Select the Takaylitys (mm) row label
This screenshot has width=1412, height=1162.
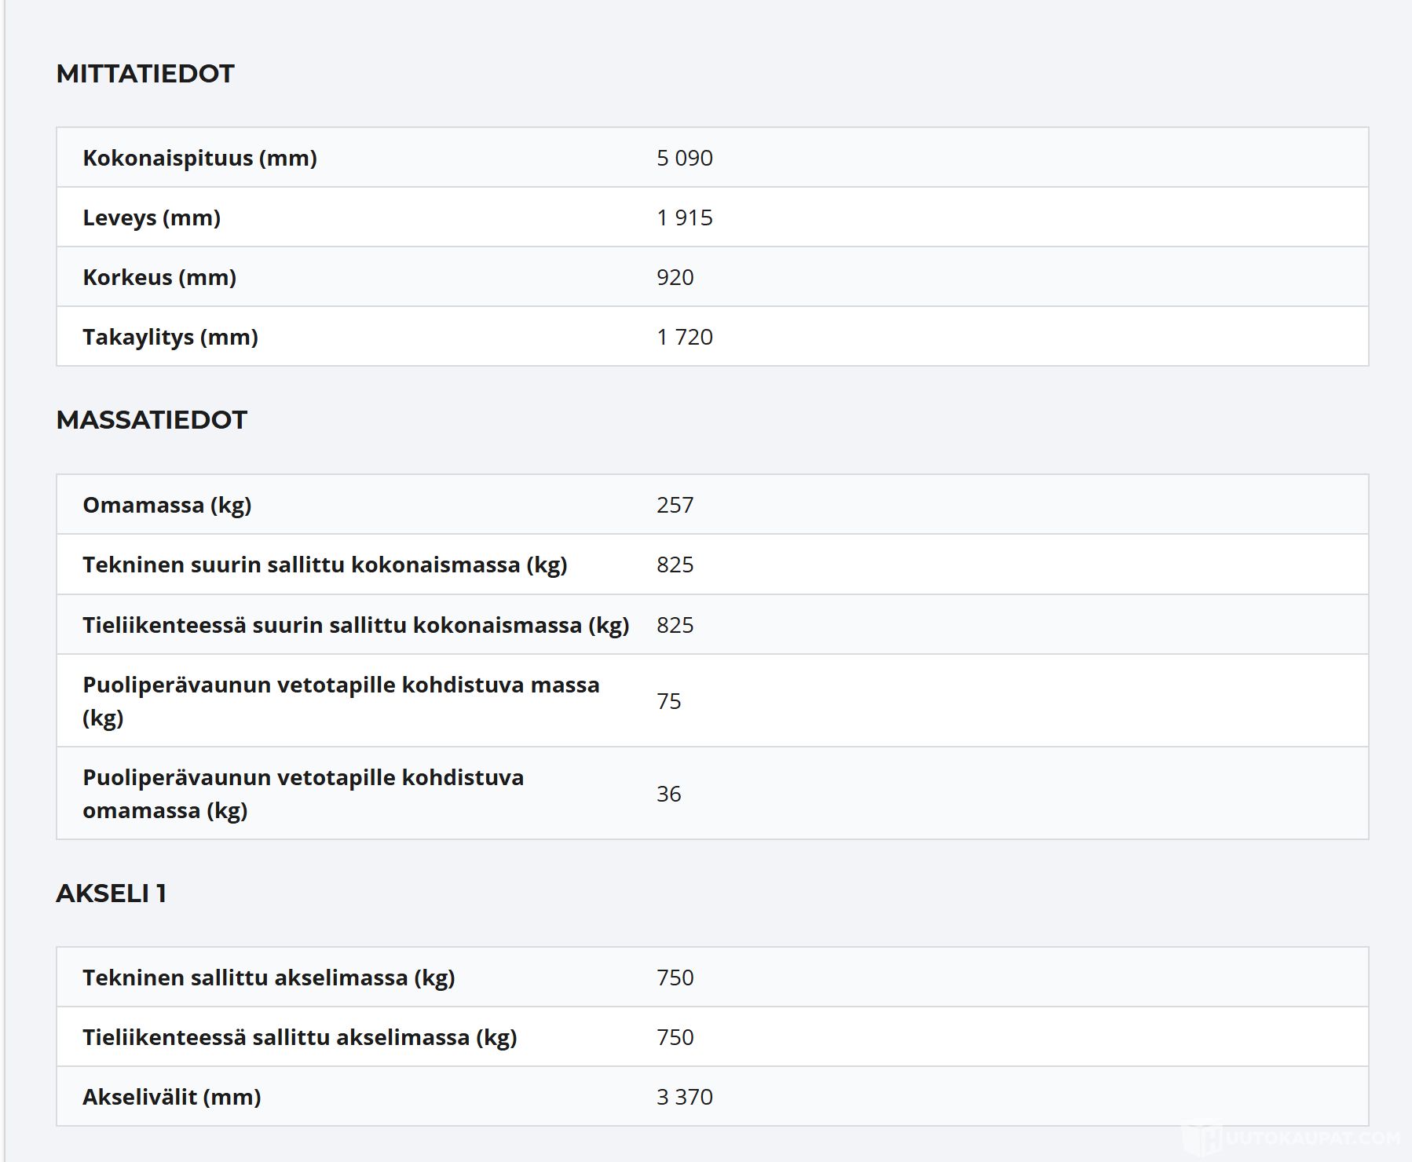coord(170,337)
